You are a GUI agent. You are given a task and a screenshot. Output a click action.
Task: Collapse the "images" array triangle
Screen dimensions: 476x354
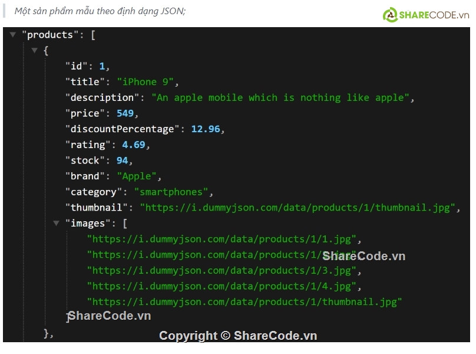56,223
